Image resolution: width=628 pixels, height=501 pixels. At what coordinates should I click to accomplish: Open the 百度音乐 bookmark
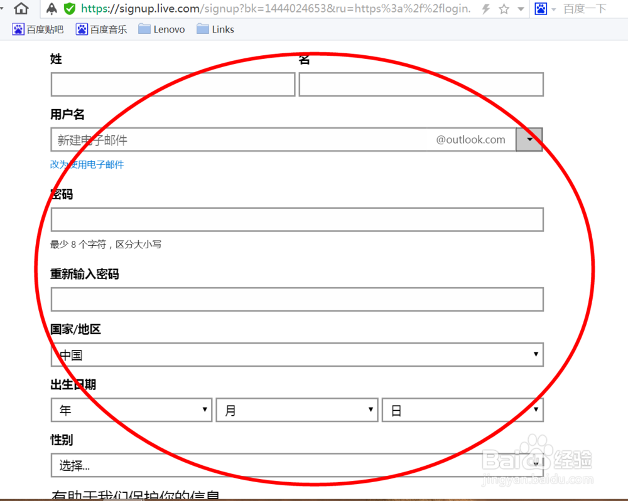point(101,29)
